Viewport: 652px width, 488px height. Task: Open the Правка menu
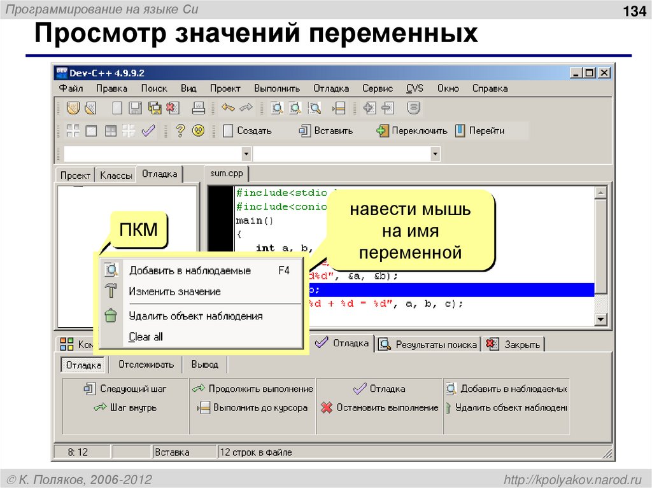click(111, 88)
